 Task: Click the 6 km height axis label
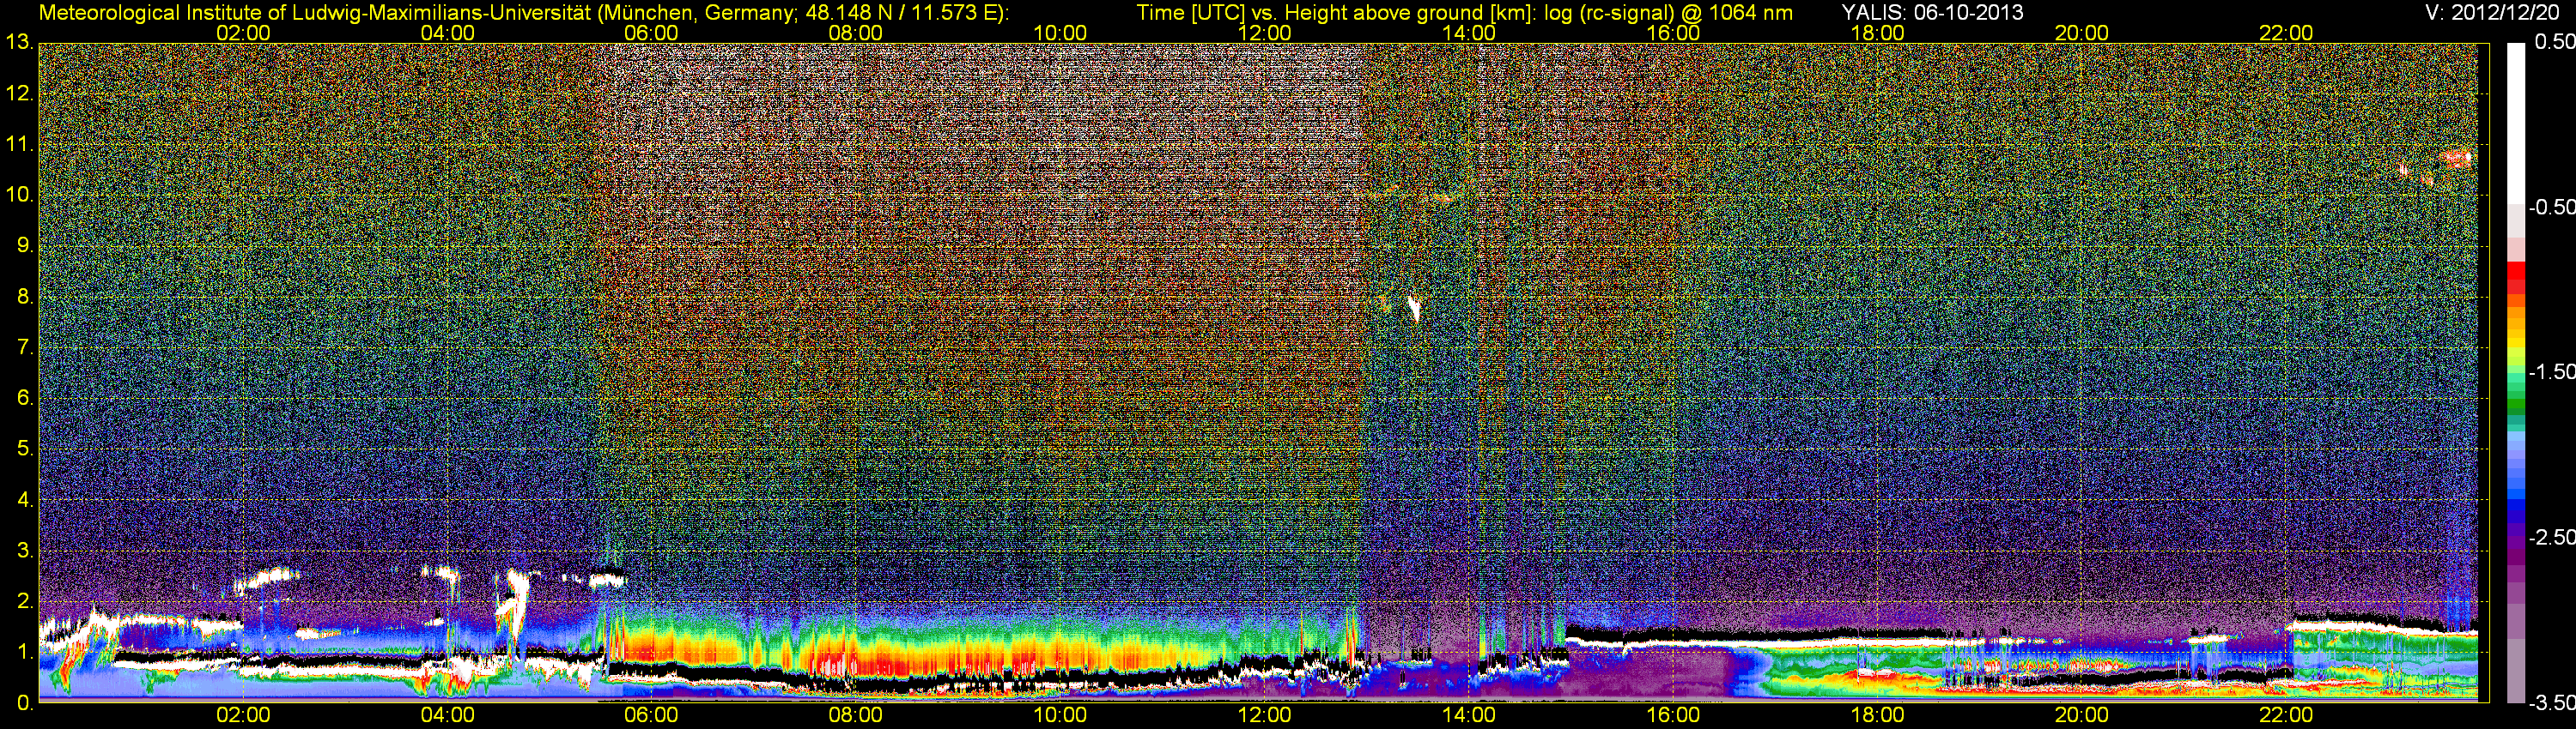point(24,399)
